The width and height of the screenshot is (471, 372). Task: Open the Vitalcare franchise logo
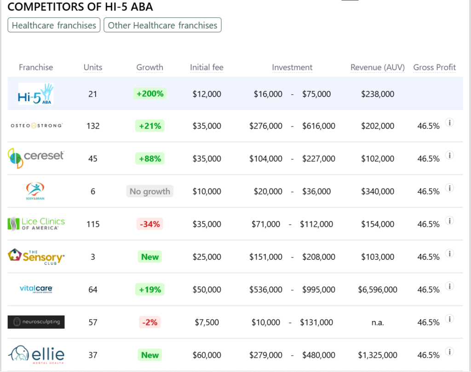(x=36, y=289)
